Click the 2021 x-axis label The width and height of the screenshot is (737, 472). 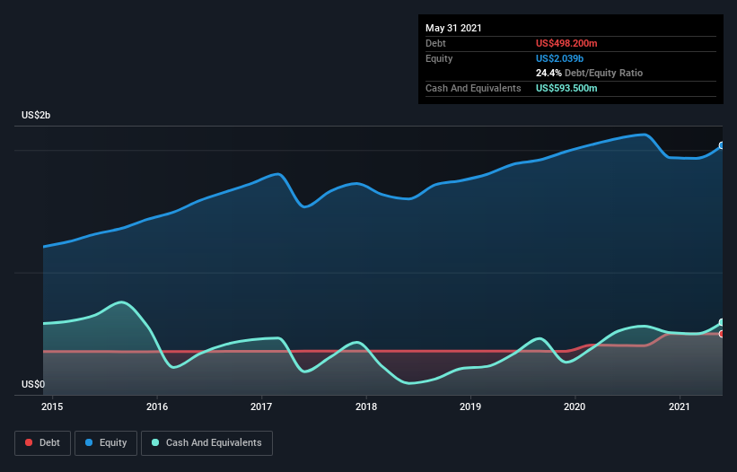pos(680,406)
